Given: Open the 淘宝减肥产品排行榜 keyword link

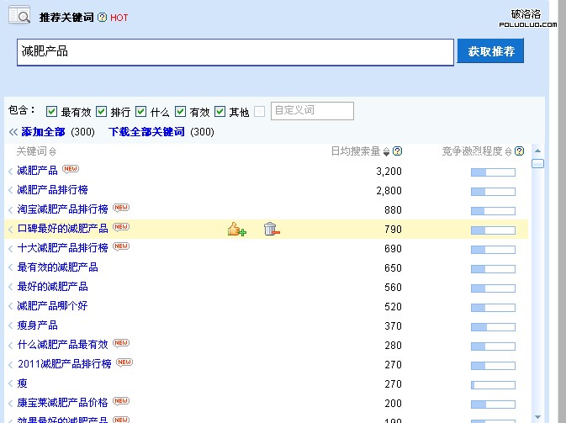Looking at the screenshot, I should (62, 209).
